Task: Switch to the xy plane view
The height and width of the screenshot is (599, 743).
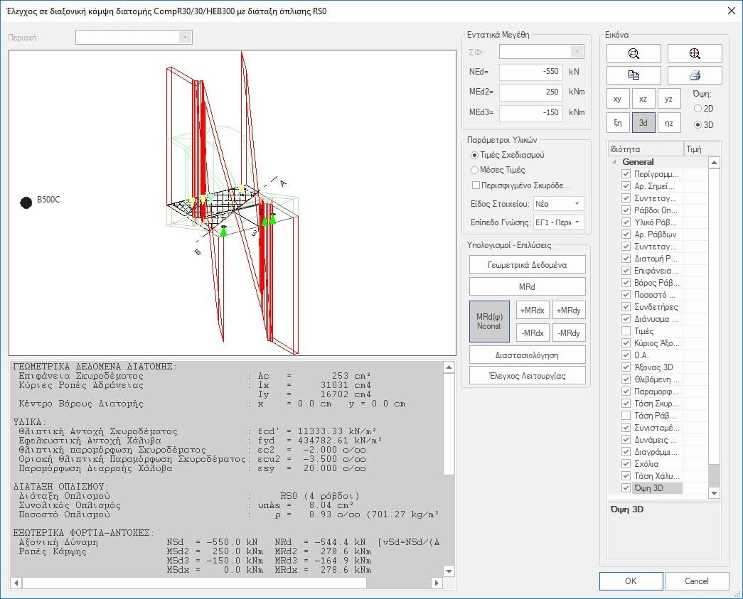Action: (x=618, y=99)
